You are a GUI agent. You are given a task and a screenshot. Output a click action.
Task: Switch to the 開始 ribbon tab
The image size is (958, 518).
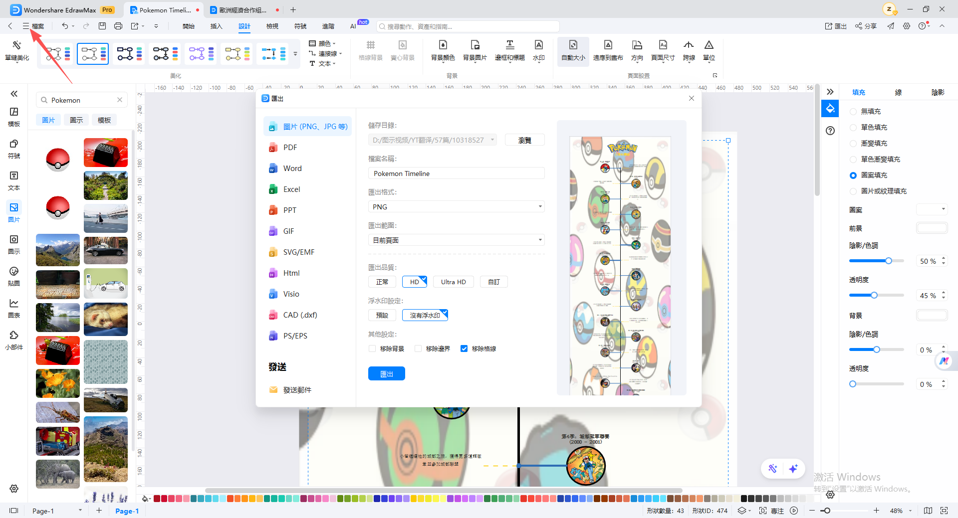[x=189, y=26]
